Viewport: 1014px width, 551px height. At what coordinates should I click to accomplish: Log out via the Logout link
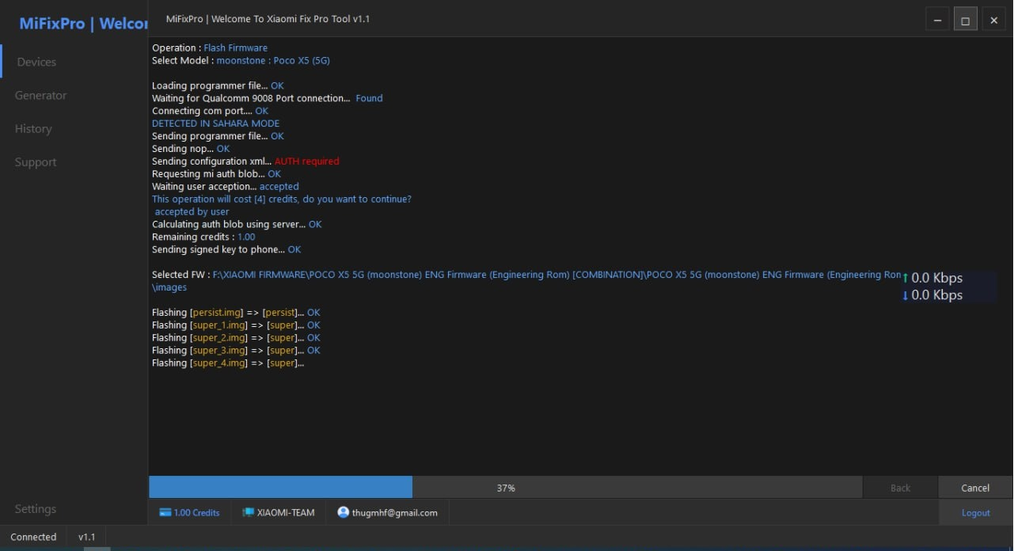click(x=975, y=512)
